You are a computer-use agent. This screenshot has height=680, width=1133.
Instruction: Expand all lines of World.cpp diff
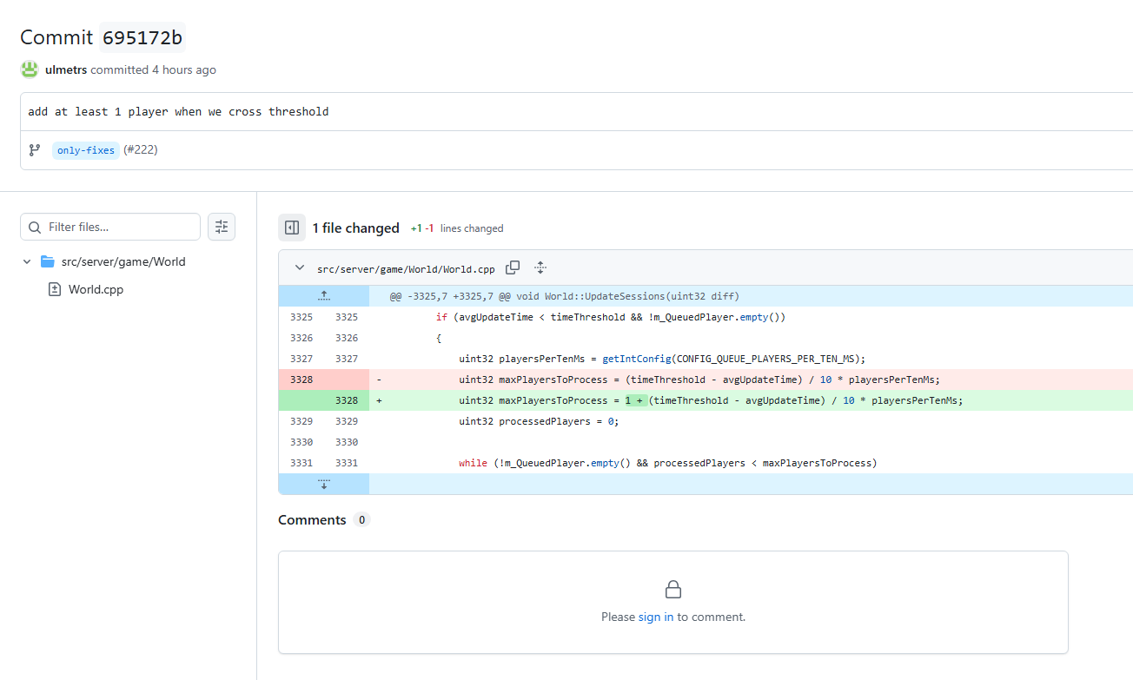[540, 267]
